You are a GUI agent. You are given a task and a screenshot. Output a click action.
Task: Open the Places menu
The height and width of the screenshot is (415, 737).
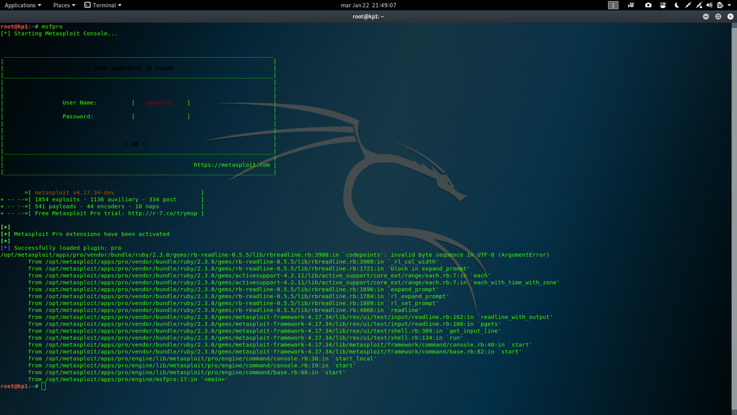(64, 5)
